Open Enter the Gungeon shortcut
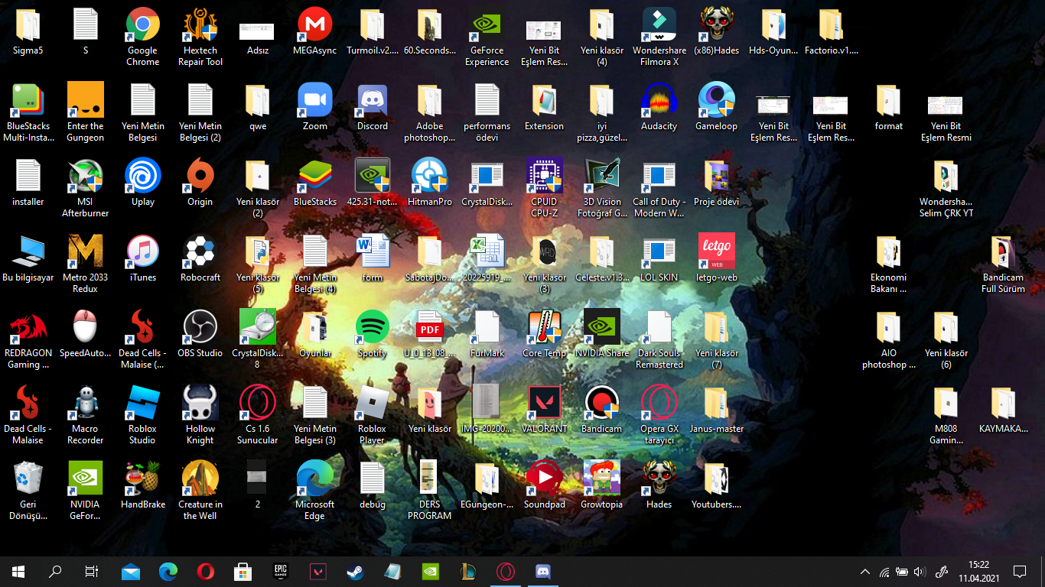Viewport: 1045px width, 587px height. 86,112
